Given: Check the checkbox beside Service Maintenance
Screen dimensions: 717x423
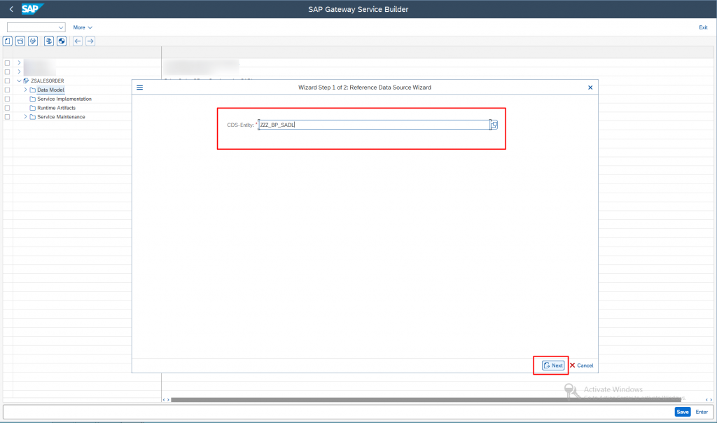Looking at the screenshot, I should coord(7,116).
